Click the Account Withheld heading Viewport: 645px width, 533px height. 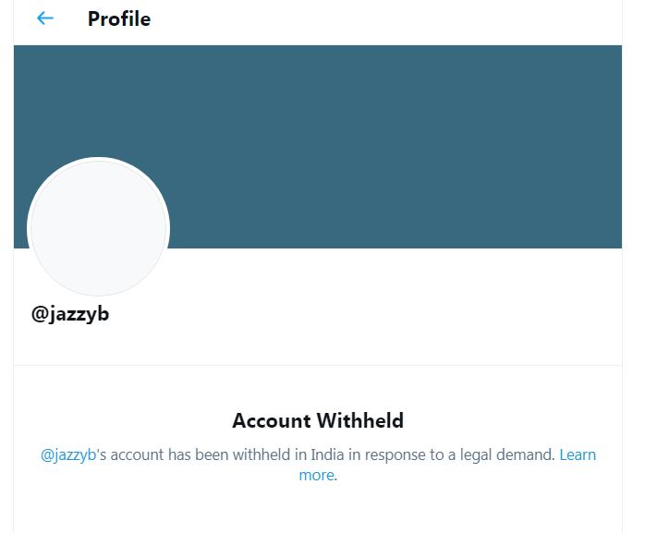(x=318, y=421)
